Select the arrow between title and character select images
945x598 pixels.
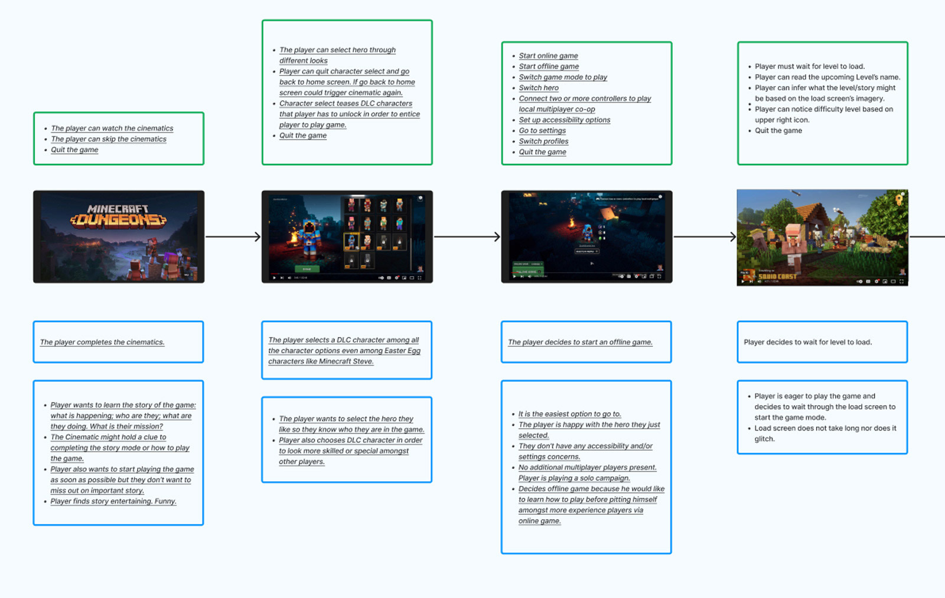pos(233,236)
